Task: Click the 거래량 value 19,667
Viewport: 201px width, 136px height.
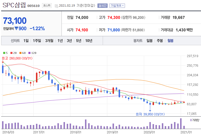Action: click(x=179, y=18)
